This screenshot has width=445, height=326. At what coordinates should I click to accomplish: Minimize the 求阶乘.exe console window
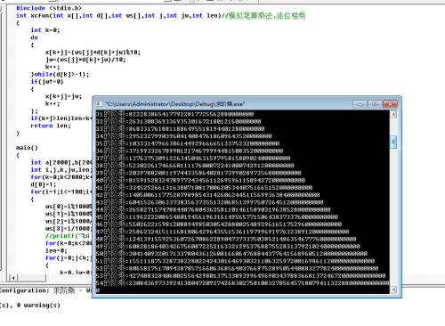tap(360, 104)
